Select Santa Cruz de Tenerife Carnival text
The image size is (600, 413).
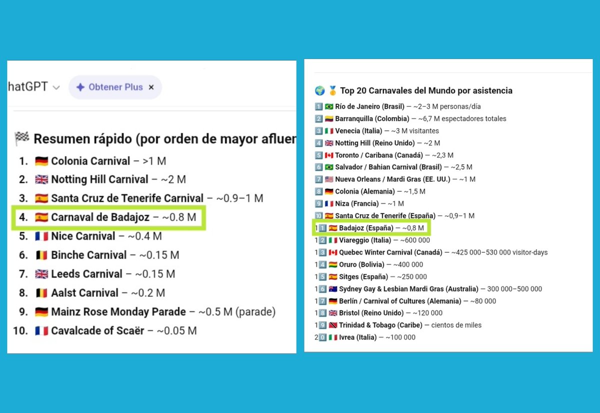click(x=157, y=198)
